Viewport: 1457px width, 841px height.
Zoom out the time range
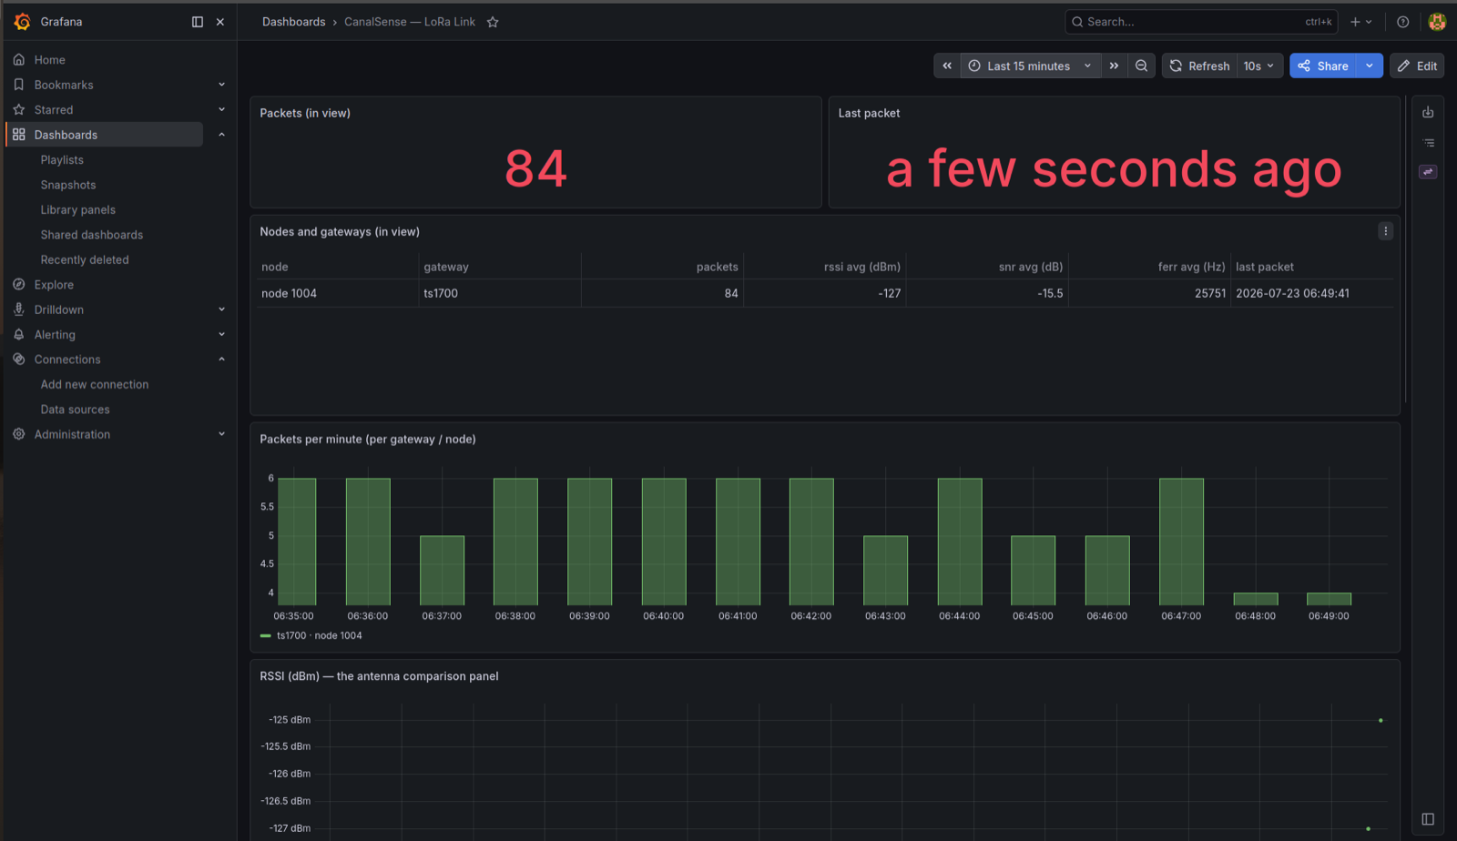[x=1141, y=66]
